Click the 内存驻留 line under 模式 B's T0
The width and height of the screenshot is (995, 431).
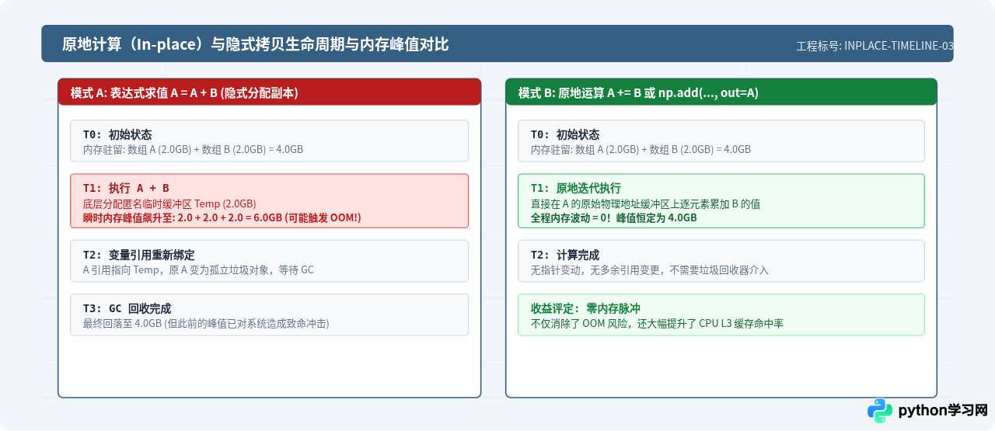(641, 149)
